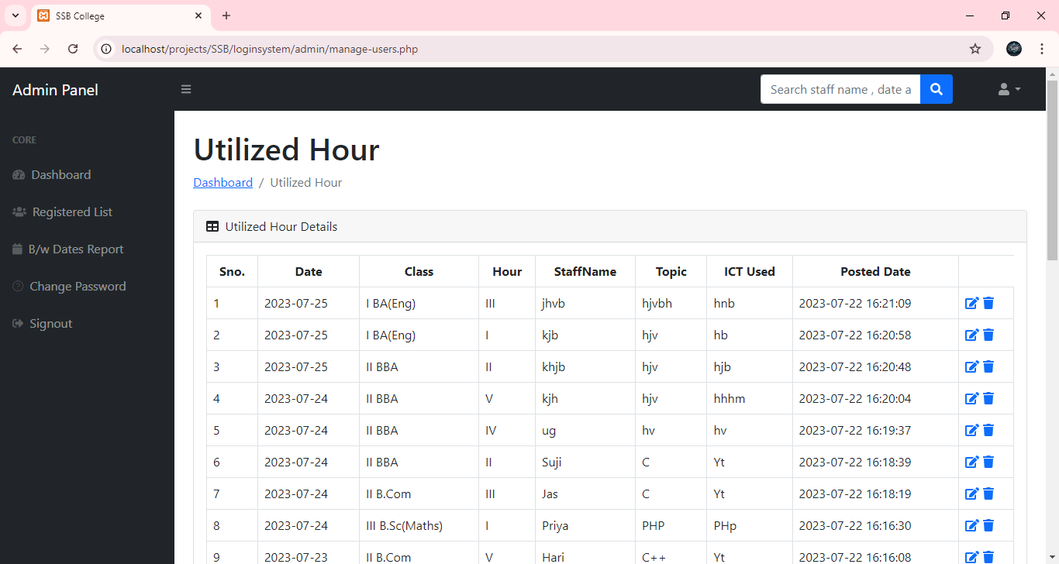View site information via the info icon
The height and width of the screenshot is (564, 1059).
pos(105,48)
